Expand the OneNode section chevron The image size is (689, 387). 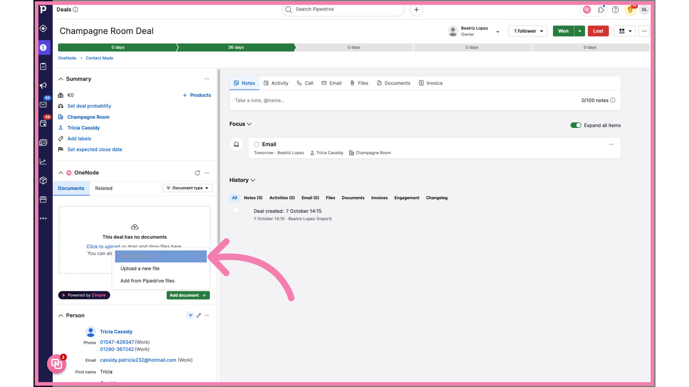pyautogui.click(x=61, y=172)
